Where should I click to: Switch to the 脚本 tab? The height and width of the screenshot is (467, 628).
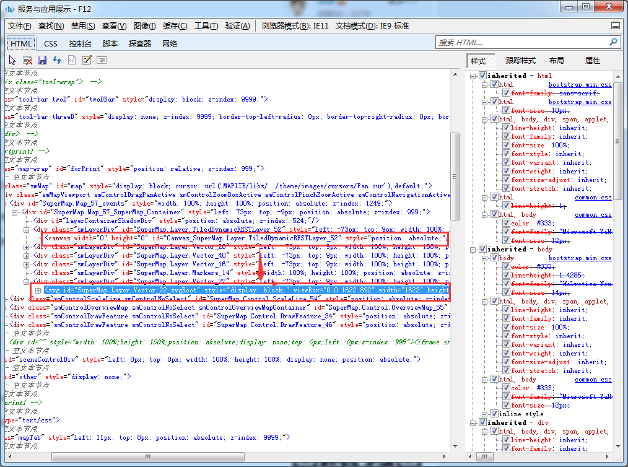click(110, 43)
